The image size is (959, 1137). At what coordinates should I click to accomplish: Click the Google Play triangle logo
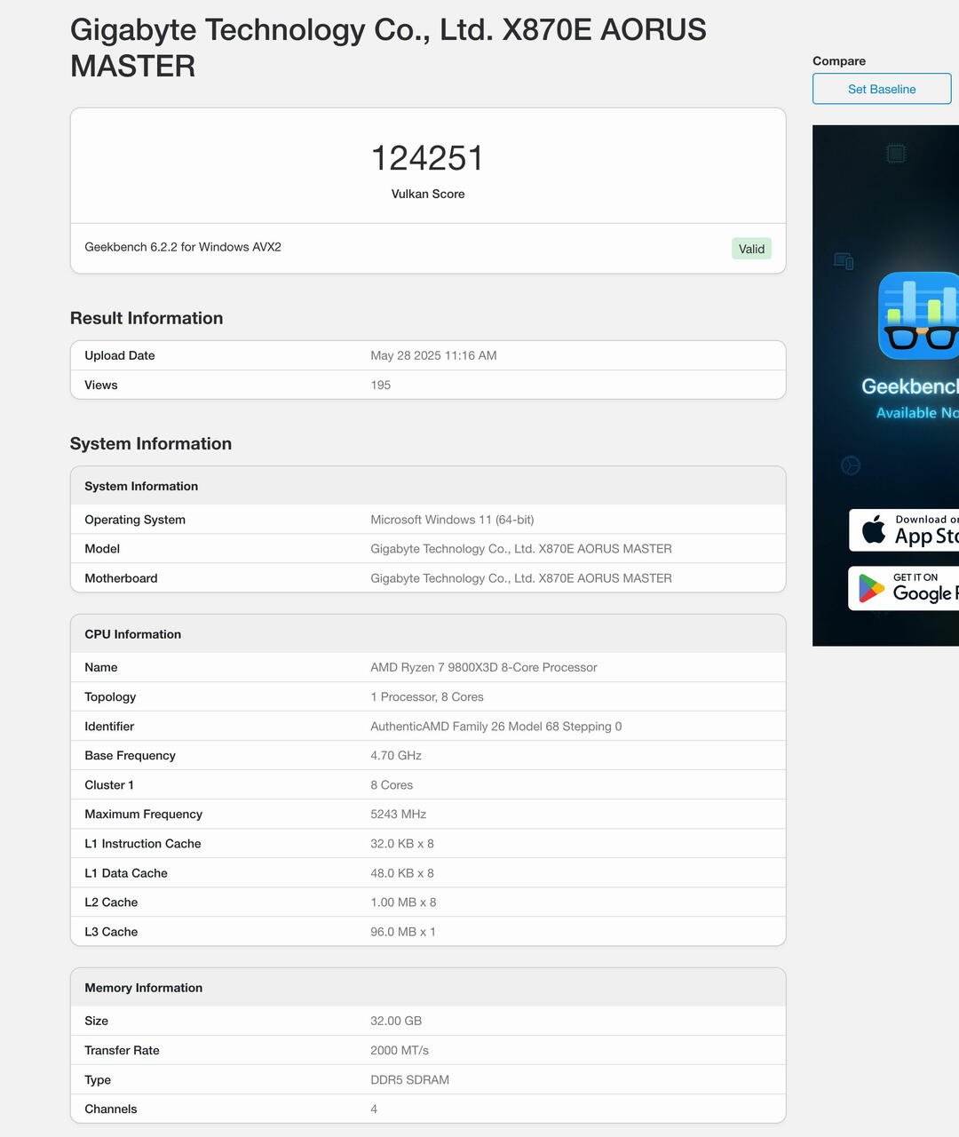tap(871, 588)
